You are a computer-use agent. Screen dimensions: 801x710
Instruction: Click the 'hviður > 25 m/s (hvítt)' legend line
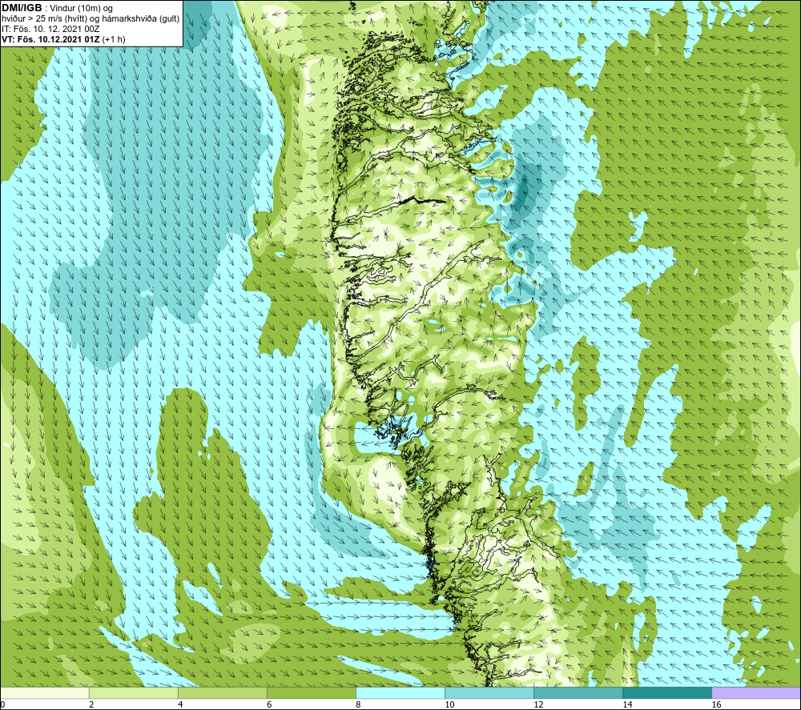91,19
